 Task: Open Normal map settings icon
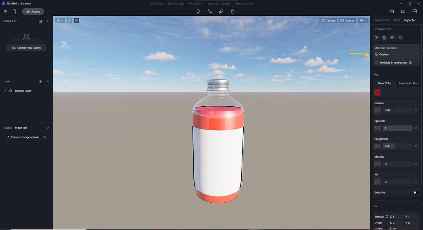[416, 110]
